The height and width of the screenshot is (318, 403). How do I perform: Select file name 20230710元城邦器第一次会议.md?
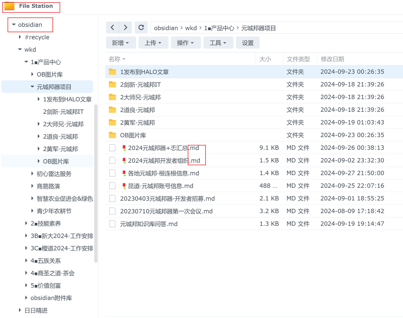pos(166,211)
